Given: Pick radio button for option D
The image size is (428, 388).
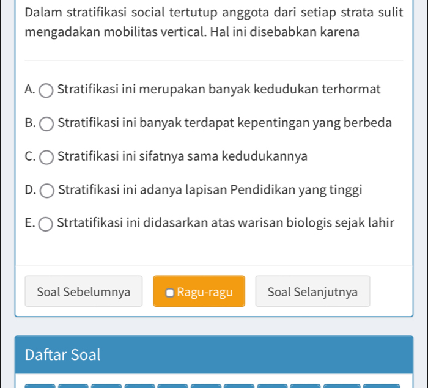Looking at the screenshot, I should [x=46, y=191].
